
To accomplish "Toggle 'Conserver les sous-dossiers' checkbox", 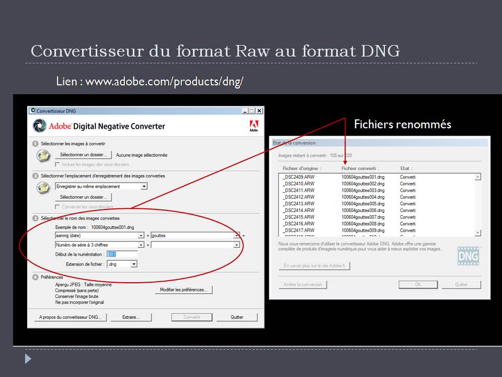I will (58, 207).
